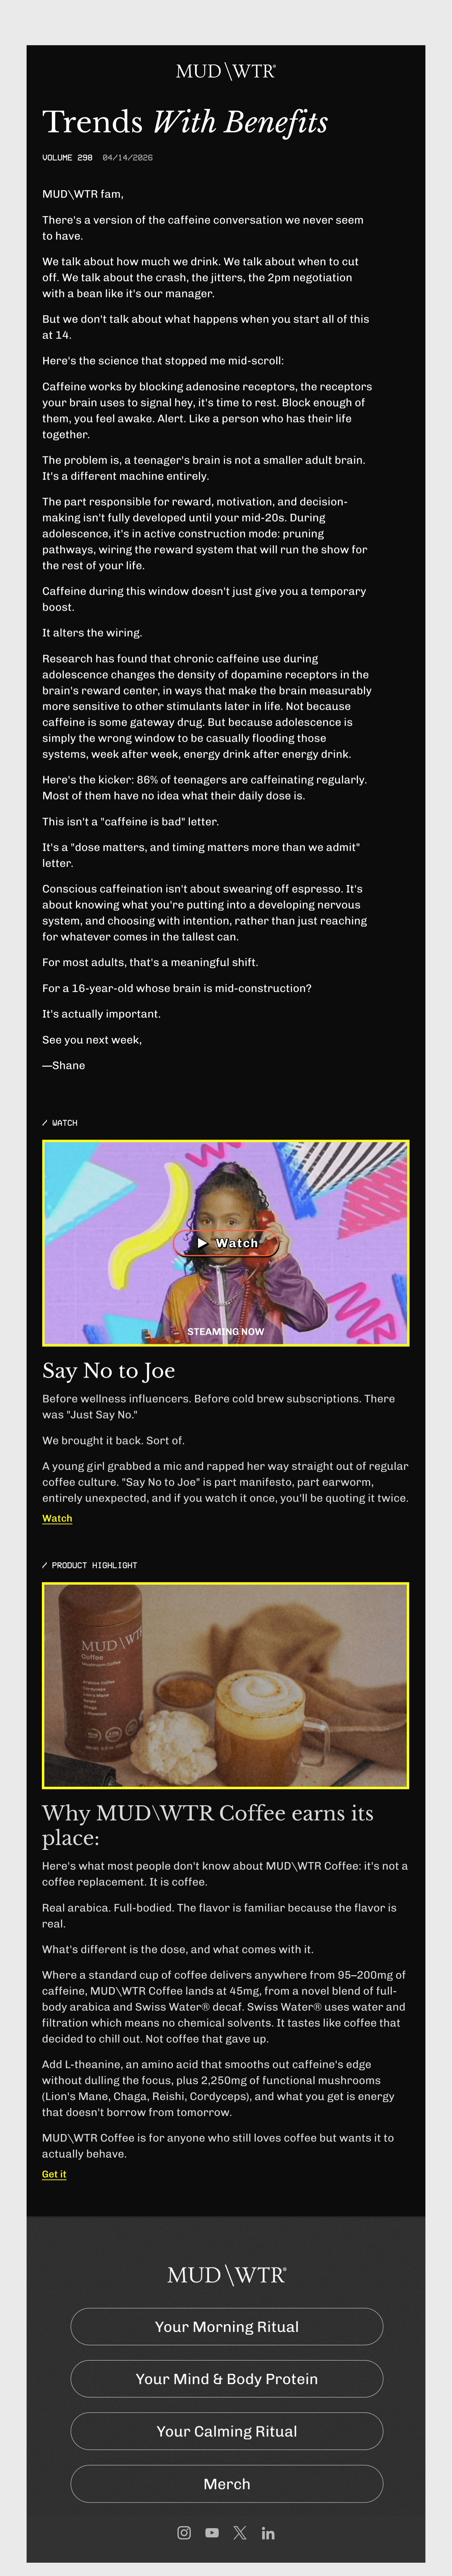Click the MUD\WTR logo in footer
The image size is (452, 2576).
tap(226, 2275)
